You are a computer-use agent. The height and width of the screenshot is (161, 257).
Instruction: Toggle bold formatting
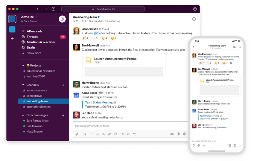click(x=85, y=134)
